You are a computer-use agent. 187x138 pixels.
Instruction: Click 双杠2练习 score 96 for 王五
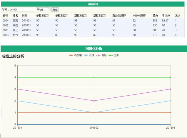click(x=95, y=21)
